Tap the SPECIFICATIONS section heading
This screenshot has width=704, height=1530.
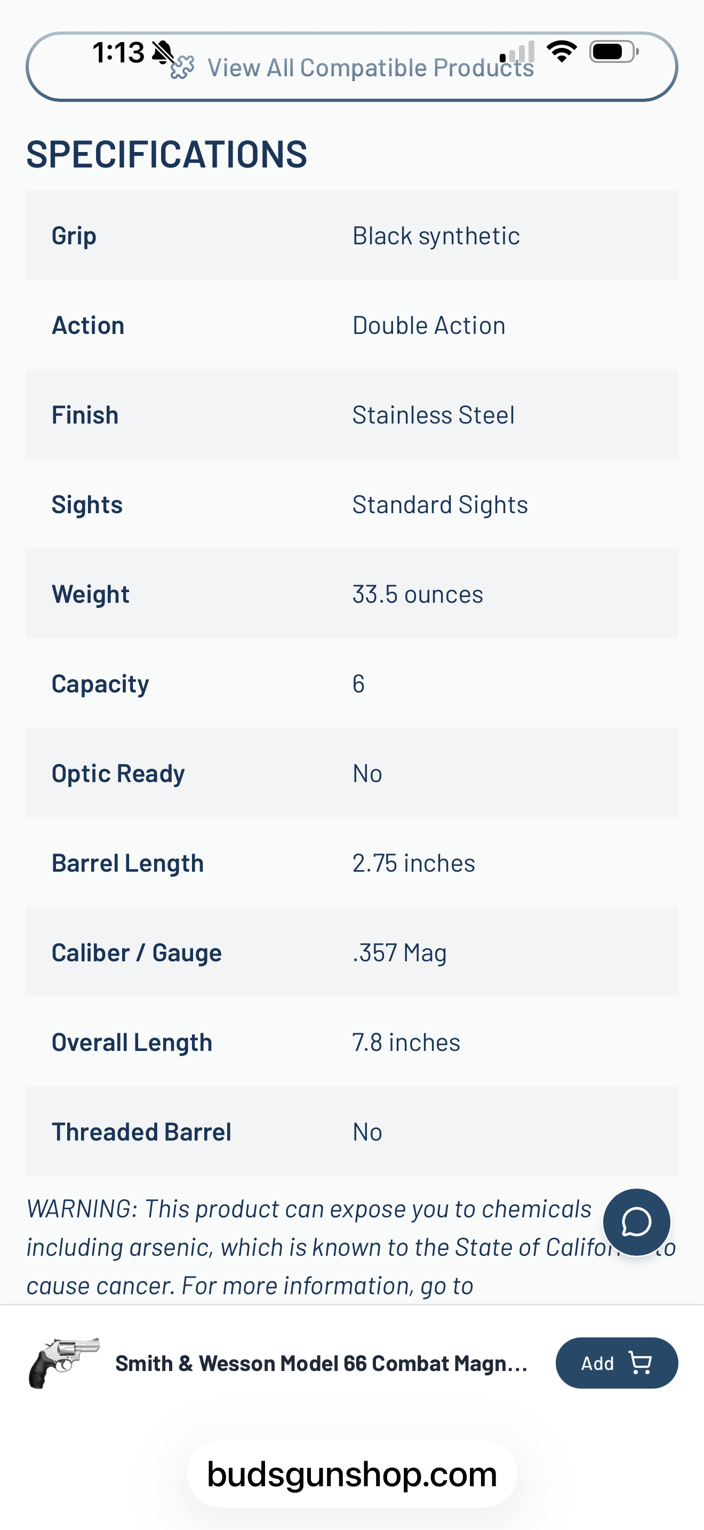click(x=167, y=154)
